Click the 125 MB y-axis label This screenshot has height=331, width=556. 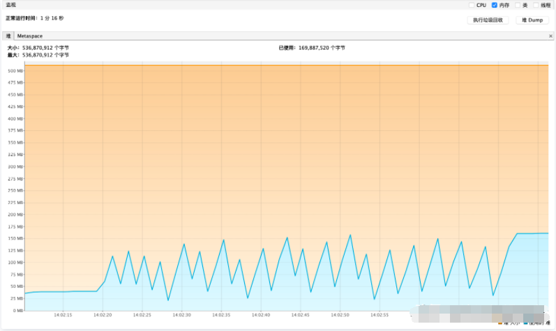click(15, 250)
